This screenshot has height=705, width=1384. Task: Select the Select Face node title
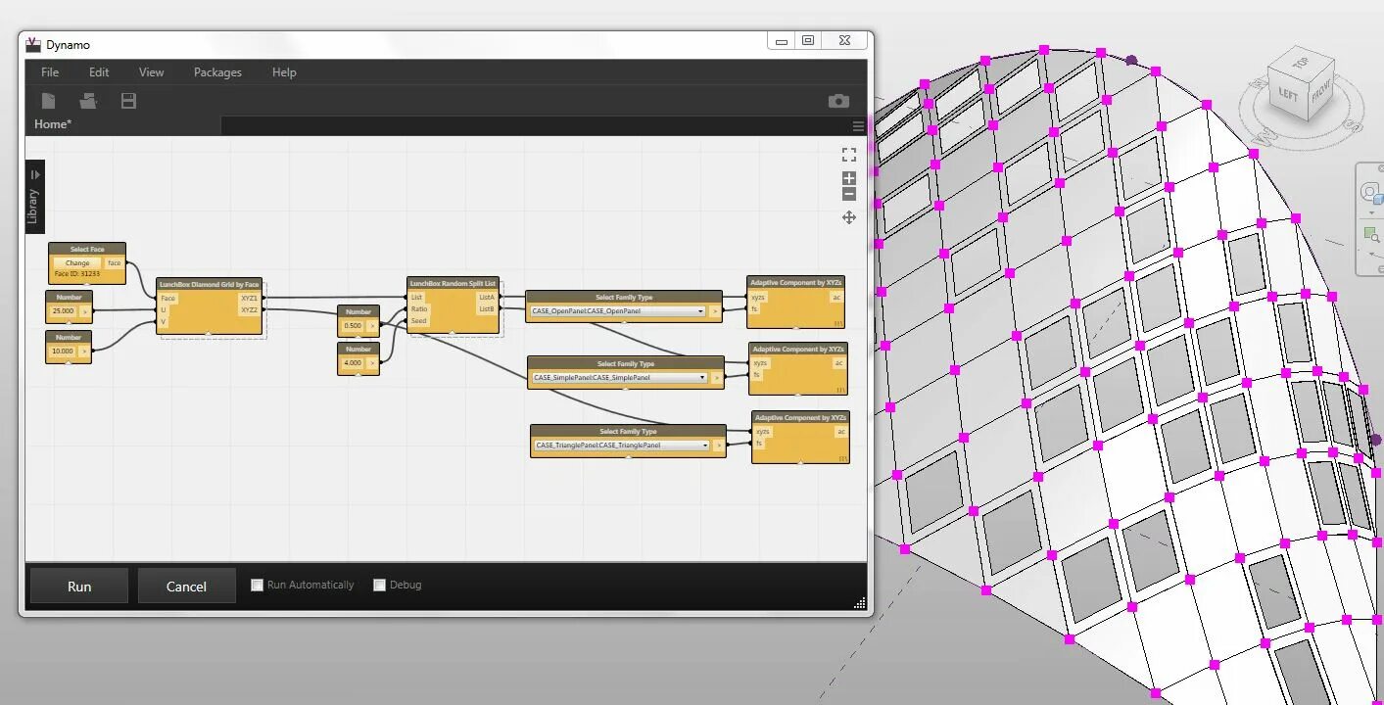pyautogui.click(x=87, y=249)
